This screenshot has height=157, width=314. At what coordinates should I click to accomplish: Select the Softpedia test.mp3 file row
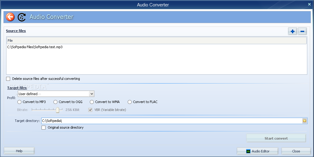pyautogui.click(x=157, y=47)
